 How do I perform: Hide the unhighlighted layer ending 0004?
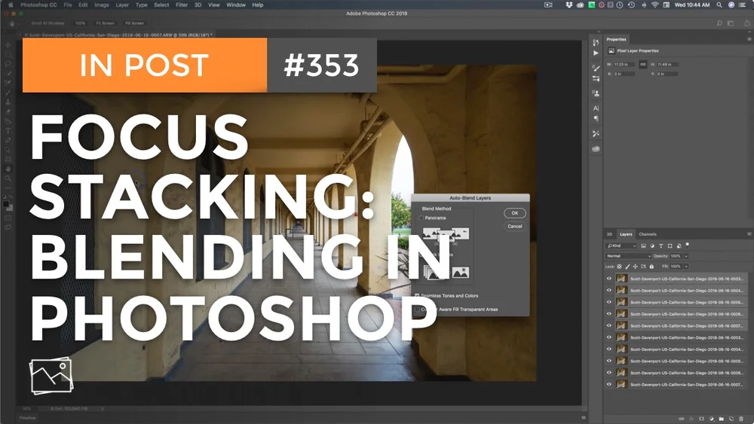[x=608, y=349]
